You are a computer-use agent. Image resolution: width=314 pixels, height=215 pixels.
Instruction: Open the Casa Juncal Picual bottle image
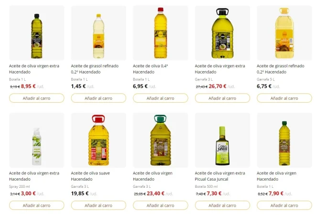tap(222, 140)
